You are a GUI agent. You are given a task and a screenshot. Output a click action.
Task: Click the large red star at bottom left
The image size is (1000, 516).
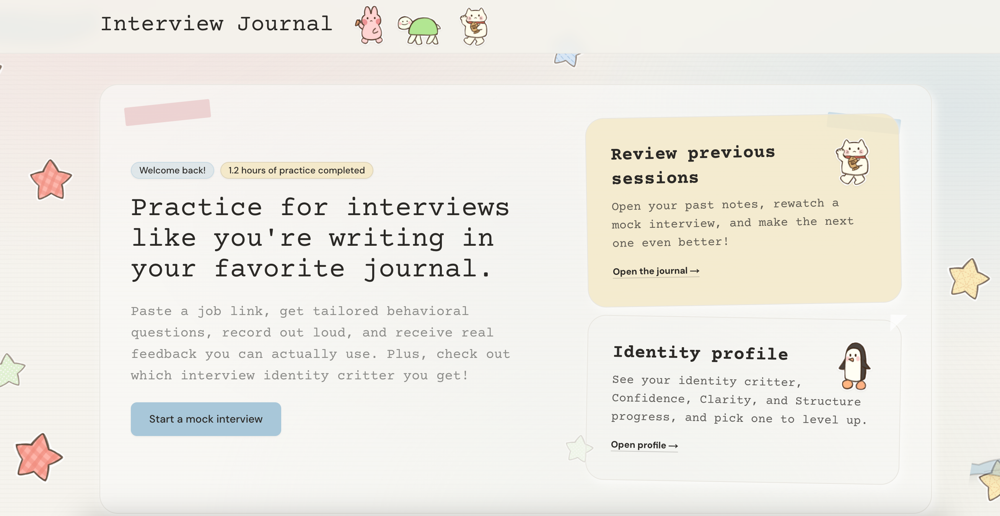tap(37, 457)
